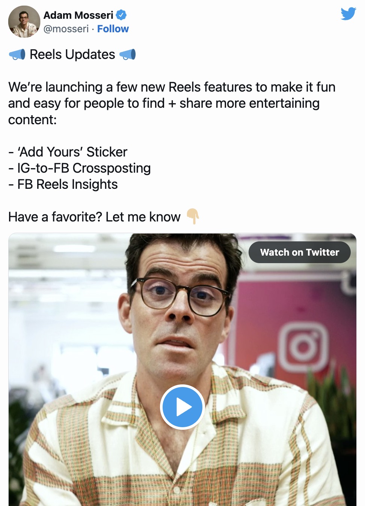The width and height of the screenshot is (365, 506).
Task: Click the "Have a favorite? Let me know" text
Action: [x=94, y=217]
